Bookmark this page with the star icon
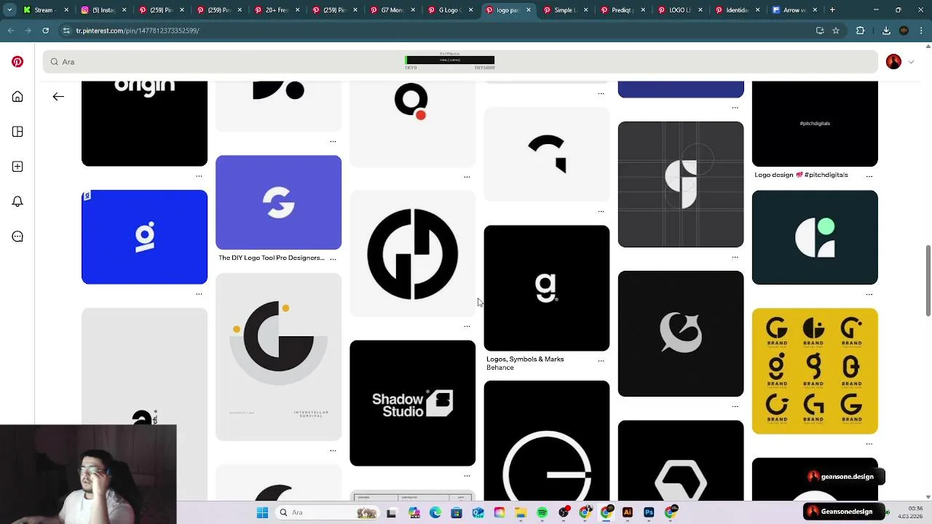The width and height of the screenshot is (932, 524). 836,31
